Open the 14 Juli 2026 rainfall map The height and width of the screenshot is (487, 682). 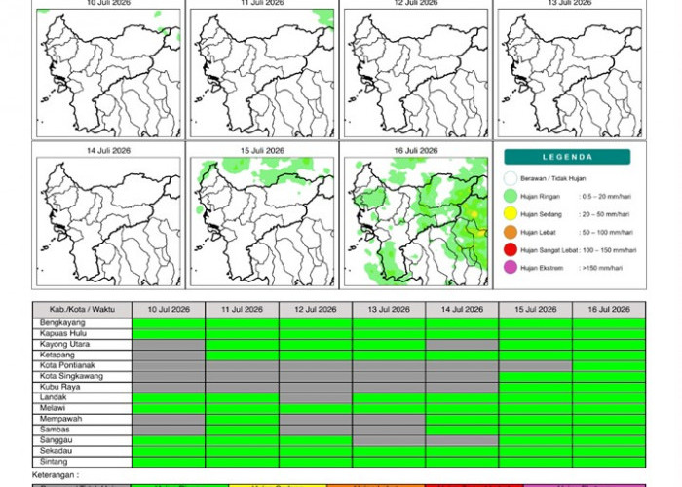108,221
